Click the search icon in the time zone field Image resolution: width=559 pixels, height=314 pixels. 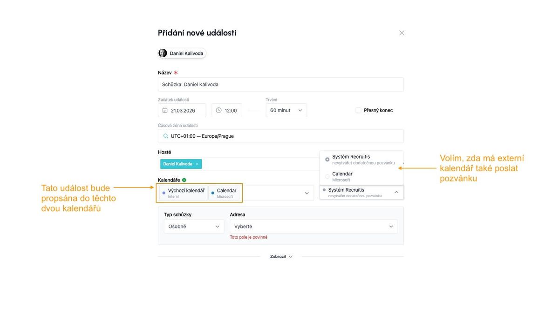(x=165, y=136)
